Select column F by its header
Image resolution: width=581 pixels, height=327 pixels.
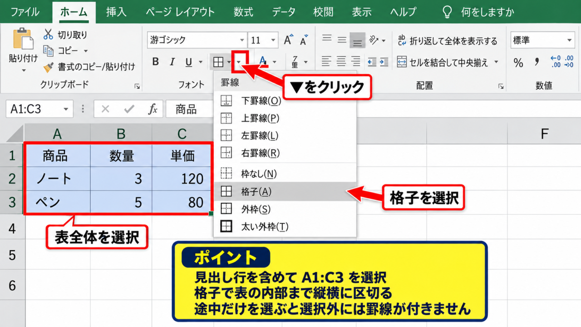(x=544, y=133)
